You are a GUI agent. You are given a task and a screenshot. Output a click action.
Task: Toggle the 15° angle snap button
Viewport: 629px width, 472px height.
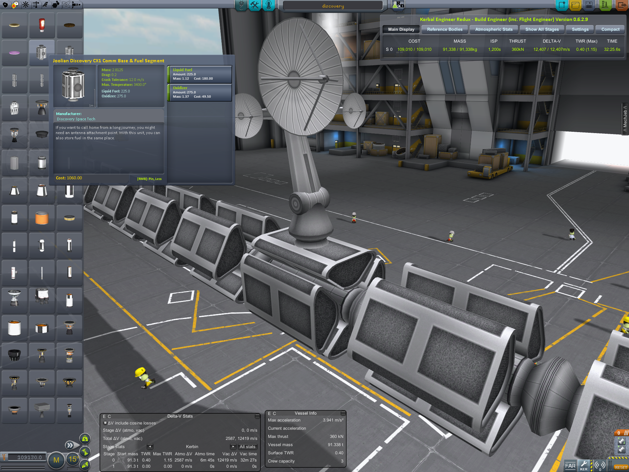pos(73,459)
